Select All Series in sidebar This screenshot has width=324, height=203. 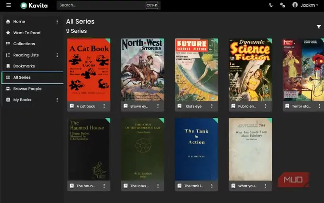[32, 77]
